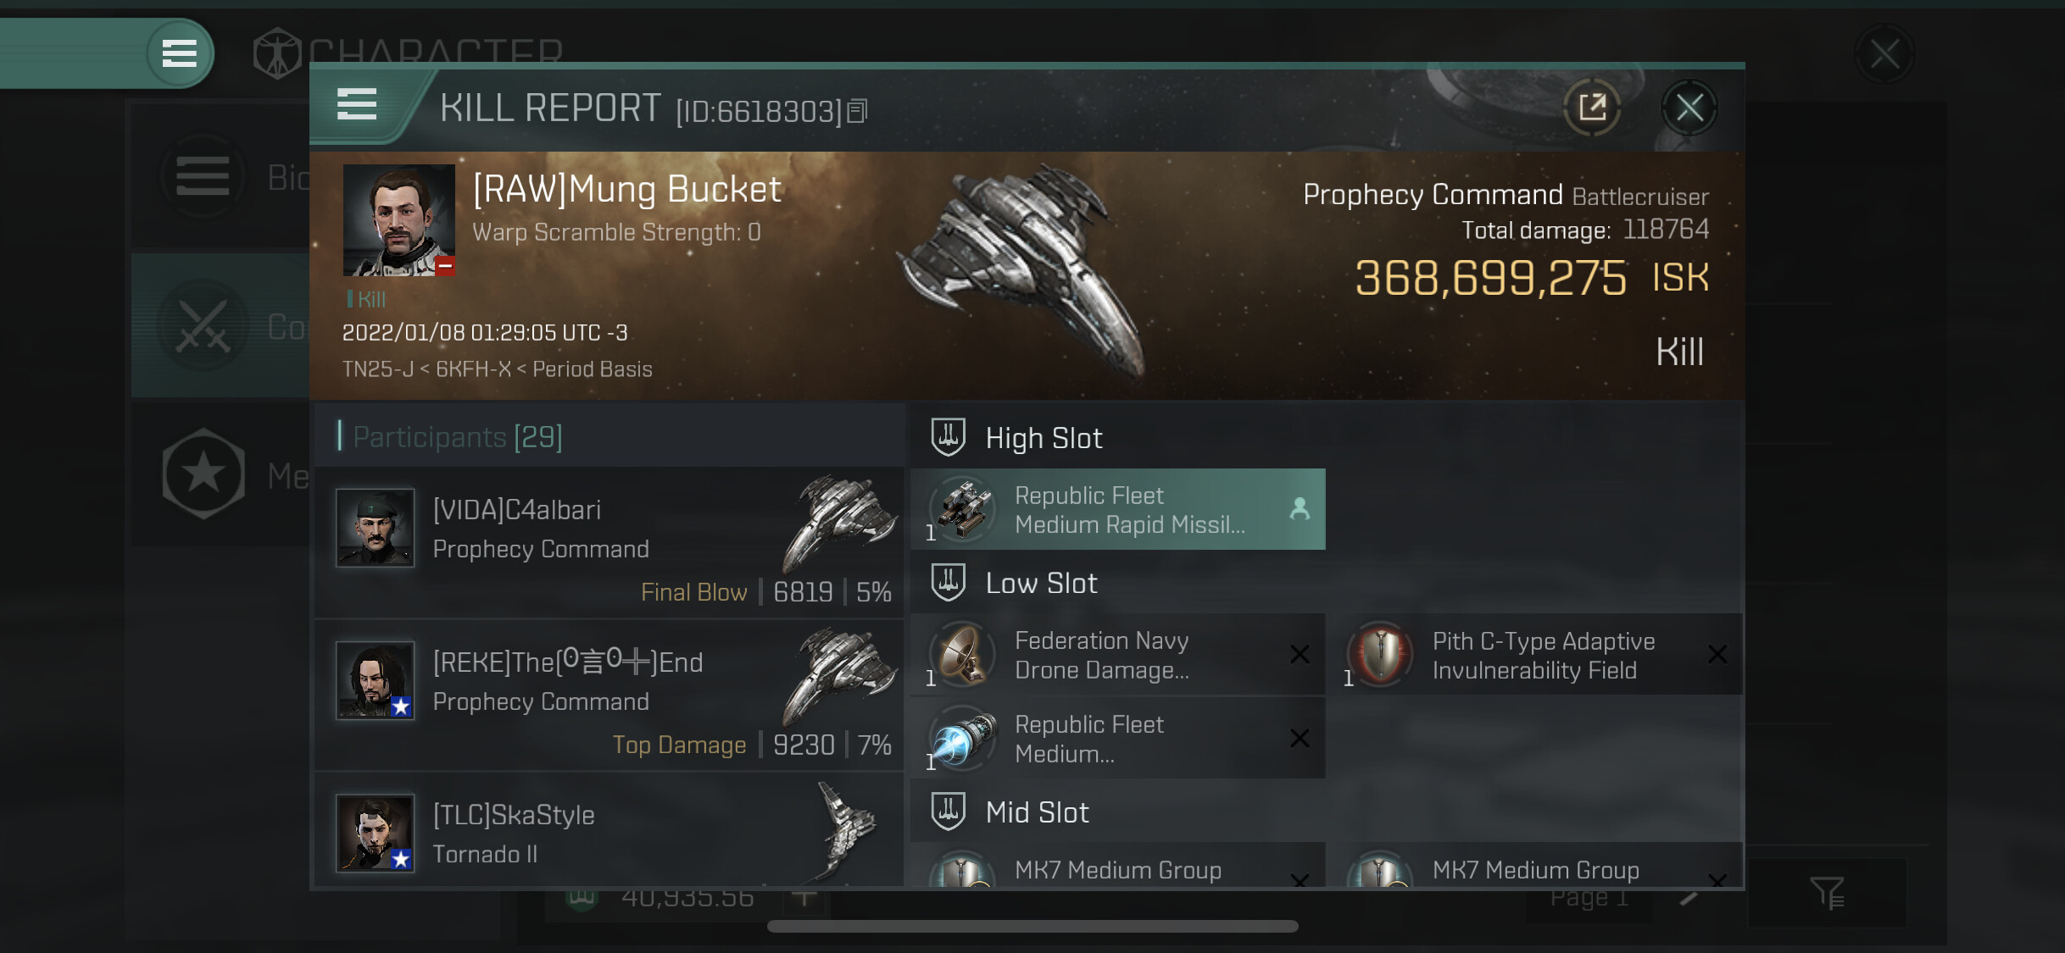Image resolution: width=2065 pixels, height=953 pixels.
Task: Open the Medals star tab in sidebar
Action: (x=203, y=474)
